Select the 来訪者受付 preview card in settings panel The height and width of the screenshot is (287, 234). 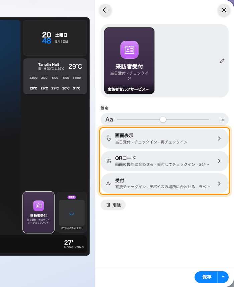129,61
